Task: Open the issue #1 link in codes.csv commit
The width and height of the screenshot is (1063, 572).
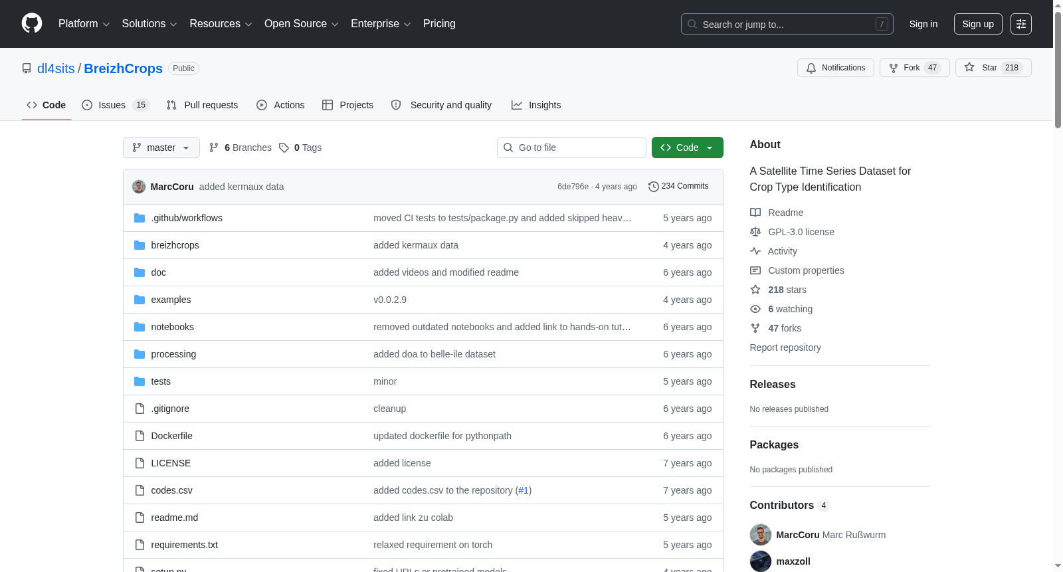Action: pos(524,490)
